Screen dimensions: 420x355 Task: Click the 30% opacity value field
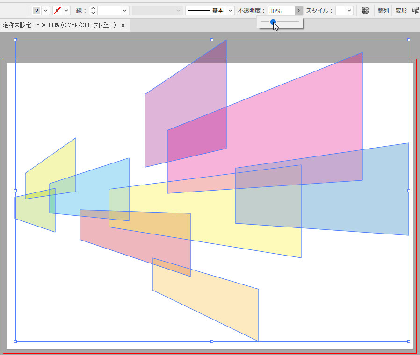pyautogui.click(x=281, y=11)
